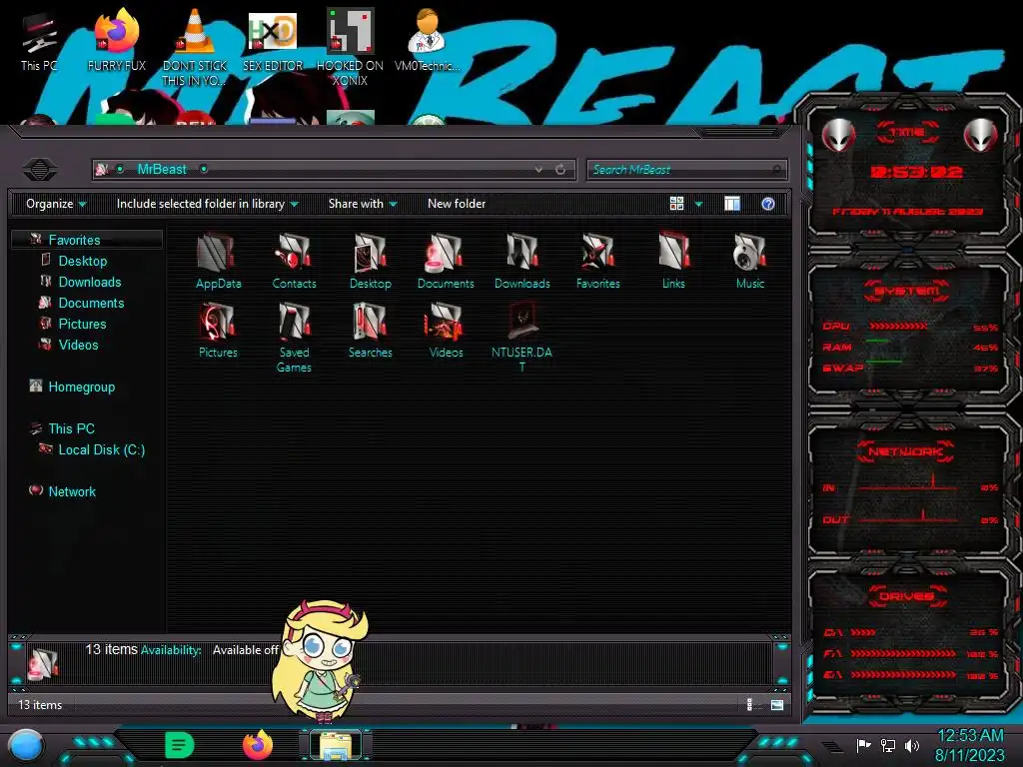Toggle the preview pane icon
1023x767 pixels.
(732, 204)
